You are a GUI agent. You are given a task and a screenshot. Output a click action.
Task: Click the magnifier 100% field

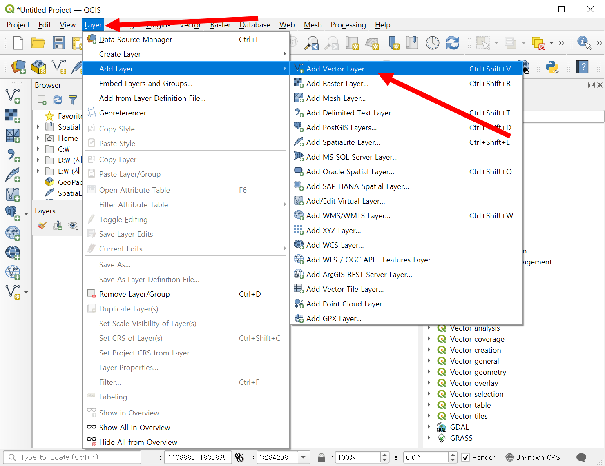(358, 457)
